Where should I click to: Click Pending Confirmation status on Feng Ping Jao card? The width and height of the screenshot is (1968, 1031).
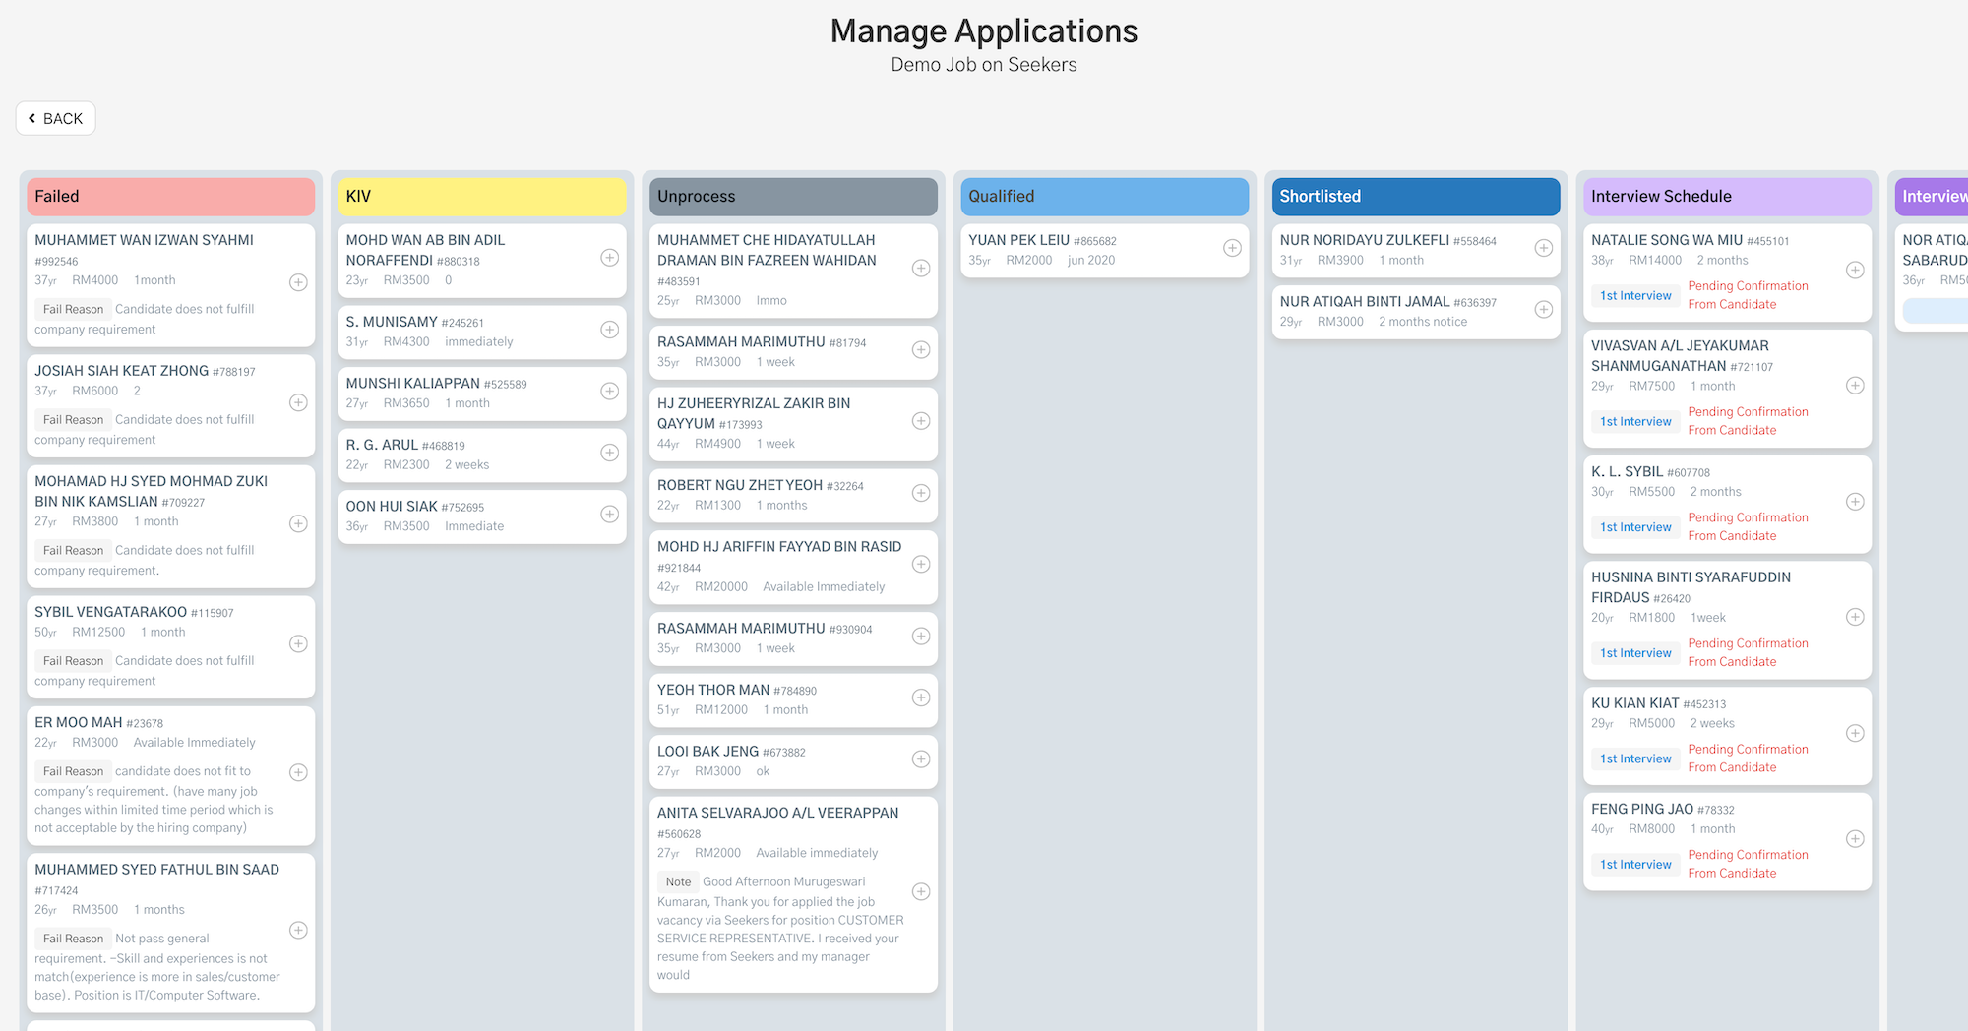pyautogui.click(x=1749, y=864)
